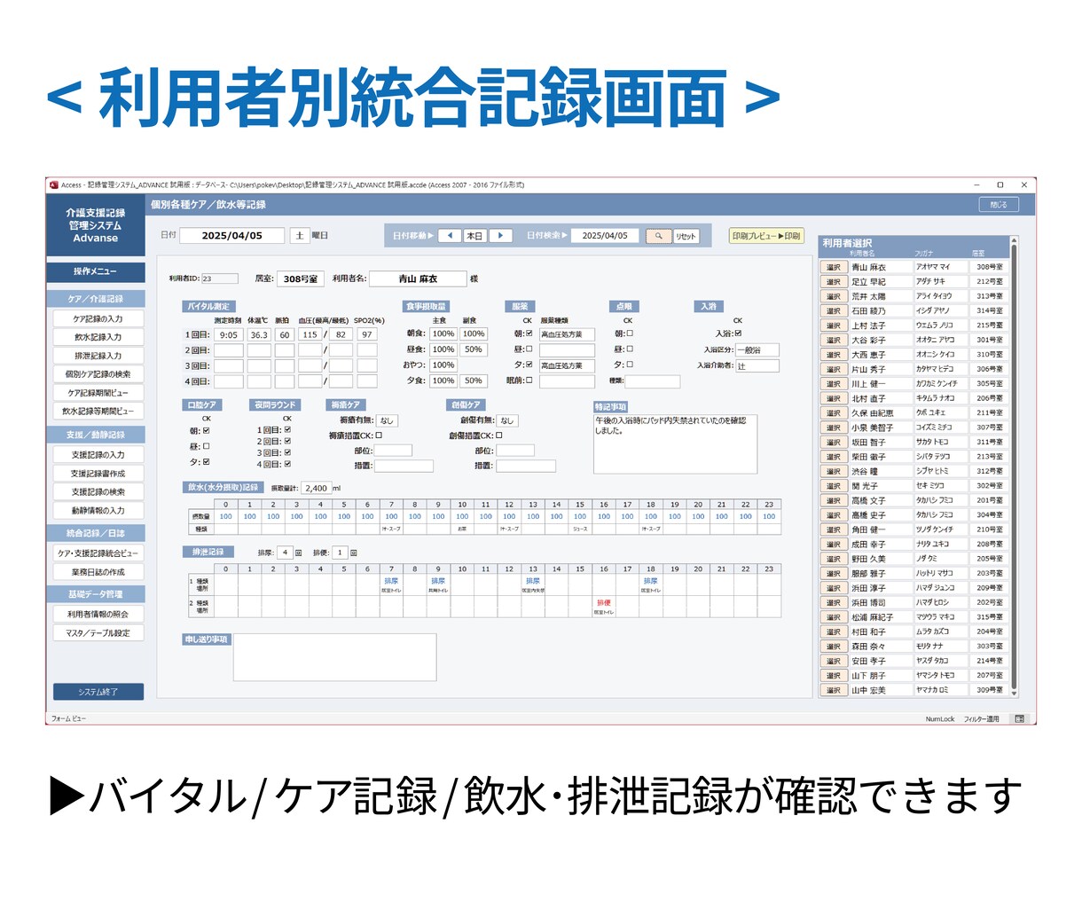Go to next date with right arrow
This screenshot has width=1082, height=902.
500,236
